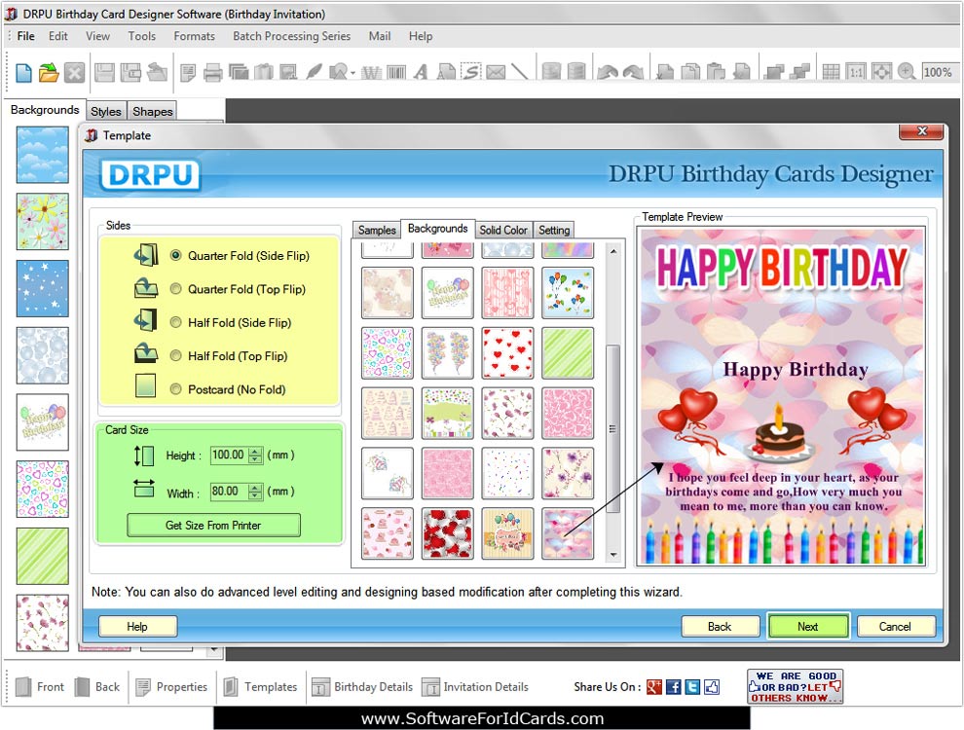Select Postcard (No Fold) radio button
The width and height of the screenshot is (964, 730).
(x=176, y=389)
